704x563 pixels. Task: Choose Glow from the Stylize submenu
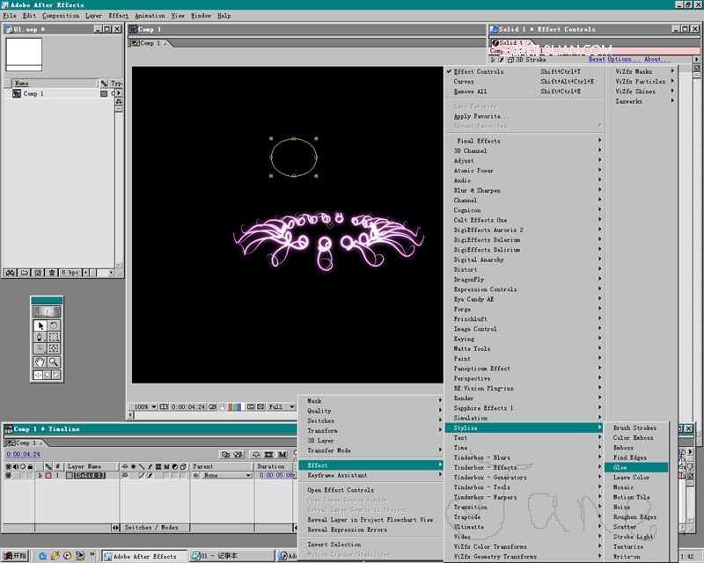(x=620, y=467)
